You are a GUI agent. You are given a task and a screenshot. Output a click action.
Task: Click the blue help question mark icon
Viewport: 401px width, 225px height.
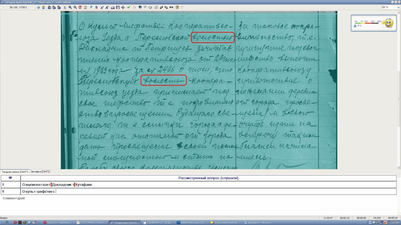(39, 7)
